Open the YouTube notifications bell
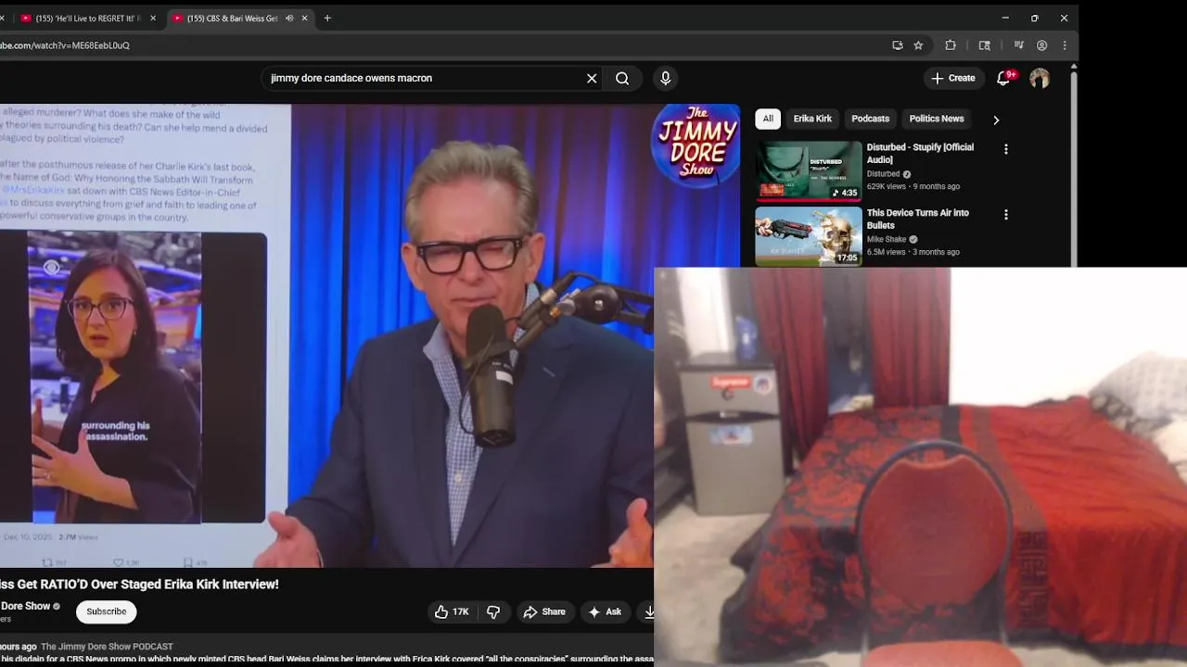1187x667 pixels. click(x=1003, y=79)
